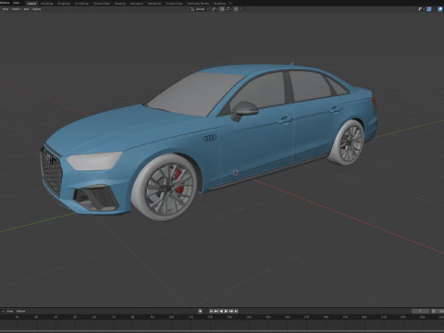The width and height of the screenshot is (444, 333).
Task: Switch to the Animation workspace tab
Action: point(137,4)
